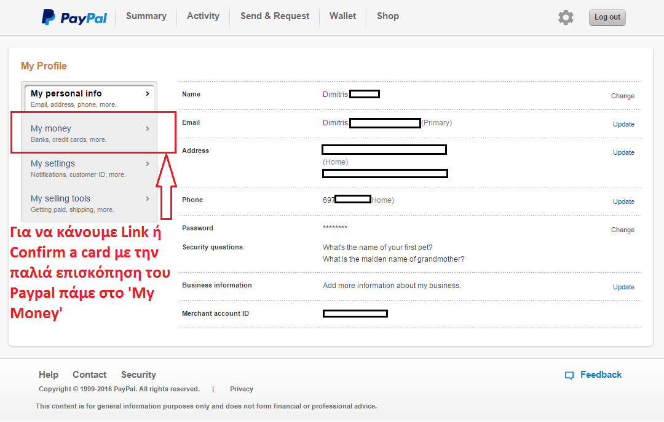Click Update next to Phone
This screenshot has width=664, height=422.
coord(623,202)
